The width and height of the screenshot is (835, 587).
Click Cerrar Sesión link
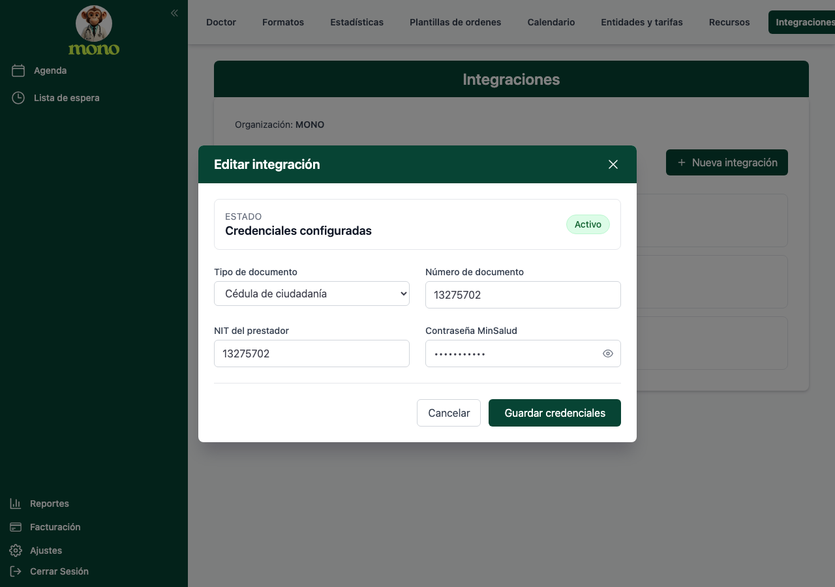59,571
